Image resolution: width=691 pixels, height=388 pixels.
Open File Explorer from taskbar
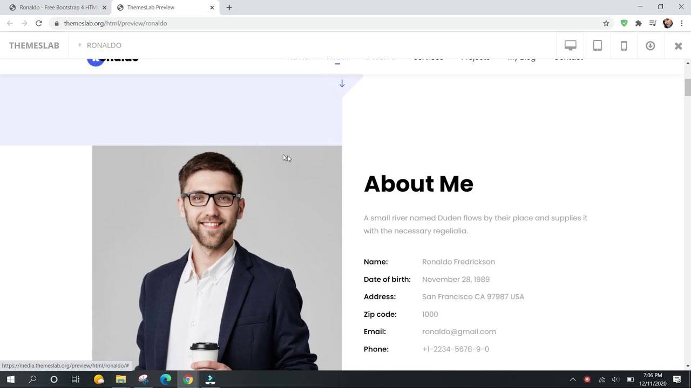pos(121,379)
